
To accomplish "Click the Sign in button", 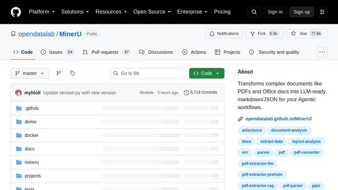I will point(275,12).
